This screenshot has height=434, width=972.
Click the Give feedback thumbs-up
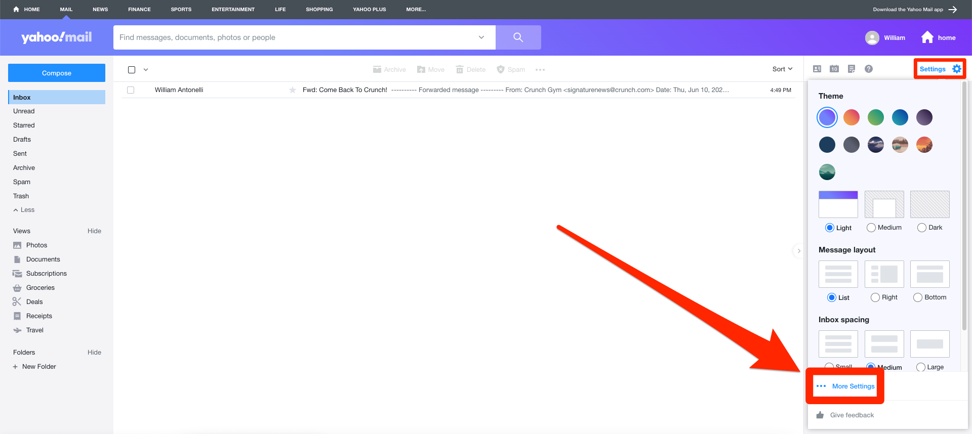pos(820,415)
